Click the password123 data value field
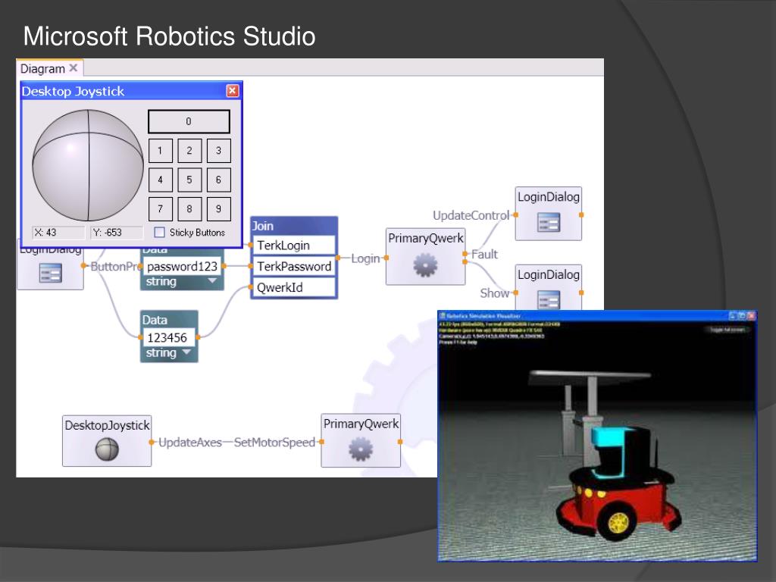776x582 pixels. click(182, 266)
